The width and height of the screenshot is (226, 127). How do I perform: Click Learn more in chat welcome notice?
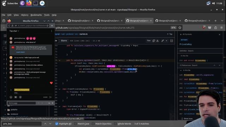(x=20, y=52)
